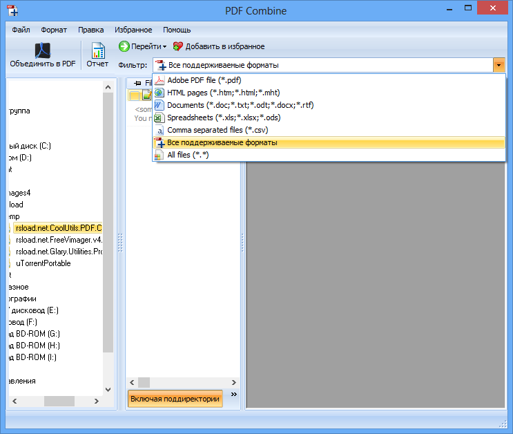Select All files (*.*) filter option

coord(329,155)
